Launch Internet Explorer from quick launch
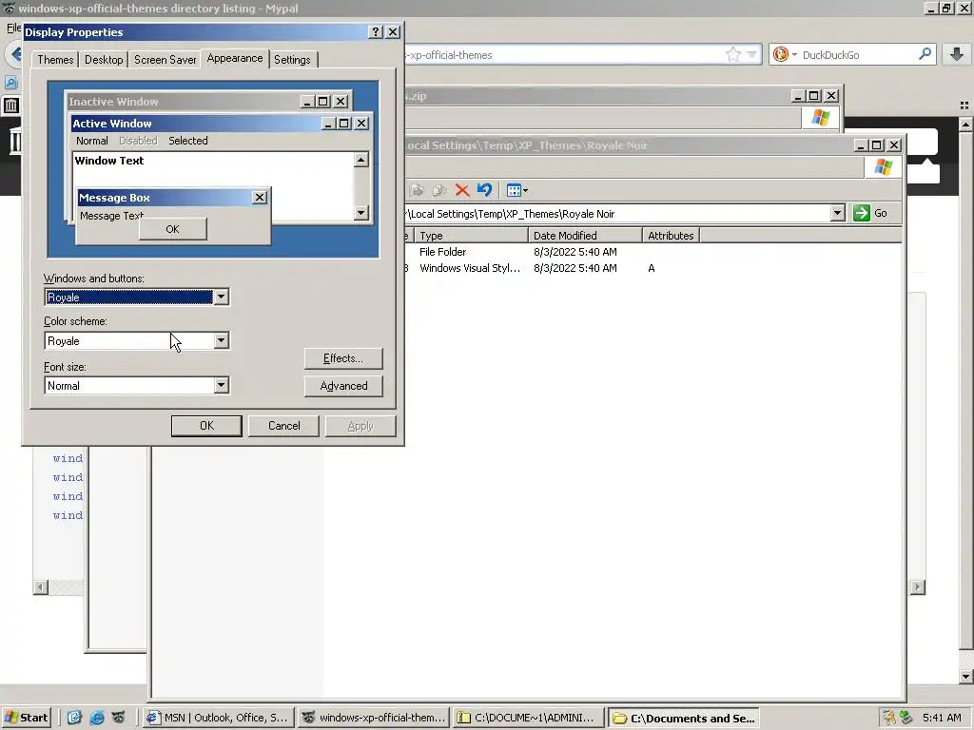Screen dimensions: 974x730 [x=97, y=718]
